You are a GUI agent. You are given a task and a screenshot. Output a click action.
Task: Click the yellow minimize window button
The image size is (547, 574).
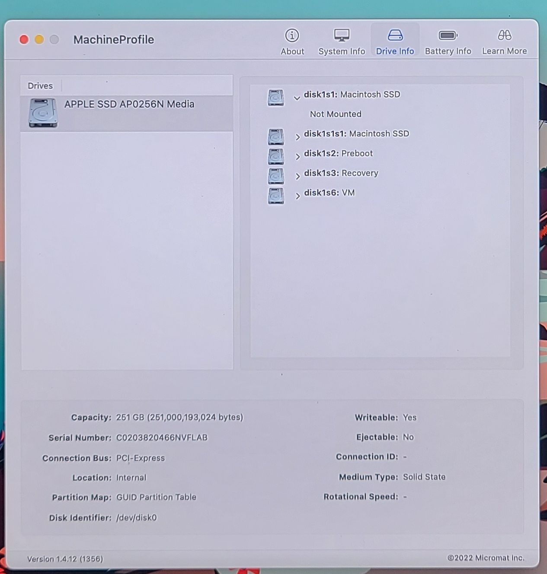point(39,40)
